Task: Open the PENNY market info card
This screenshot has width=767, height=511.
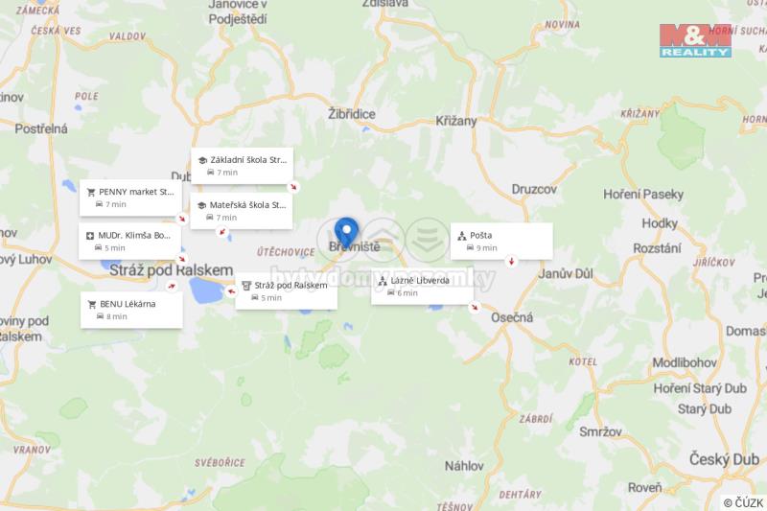Action: 130,197
